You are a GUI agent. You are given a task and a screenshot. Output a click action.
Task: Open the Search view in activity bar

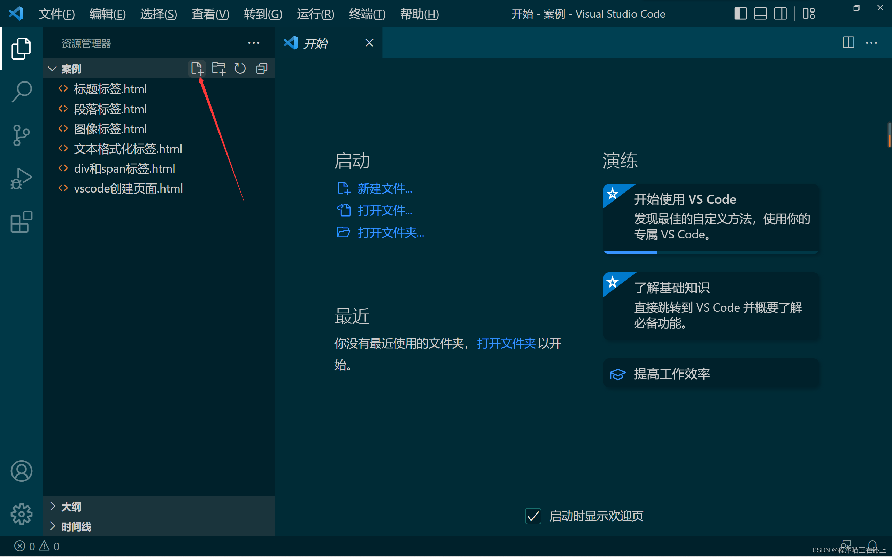pos(21,91)
